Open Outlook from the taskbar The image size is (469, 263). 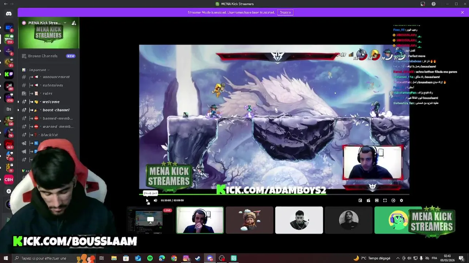click(138, 258)
